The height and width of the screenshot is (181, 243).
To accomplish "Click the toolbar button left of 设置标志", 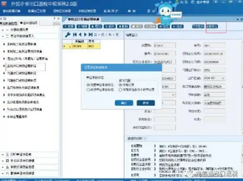I will point(198,26).
